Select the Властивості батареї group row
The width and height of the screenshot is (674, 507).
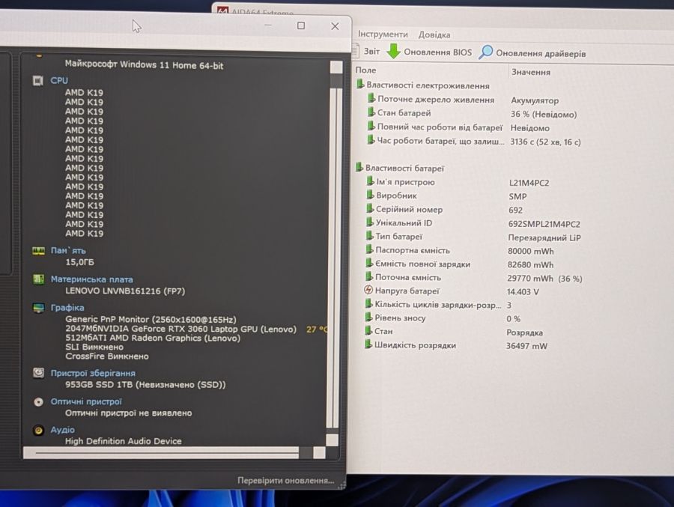400,168
